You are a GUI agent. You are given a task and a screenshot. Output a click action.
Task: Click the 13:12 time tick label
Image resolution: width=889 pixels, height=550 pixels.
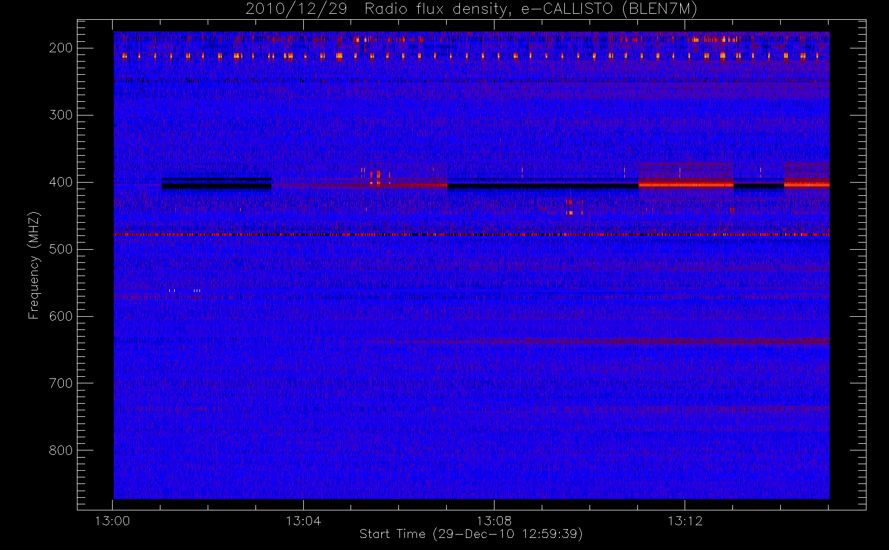click(685, 521)
